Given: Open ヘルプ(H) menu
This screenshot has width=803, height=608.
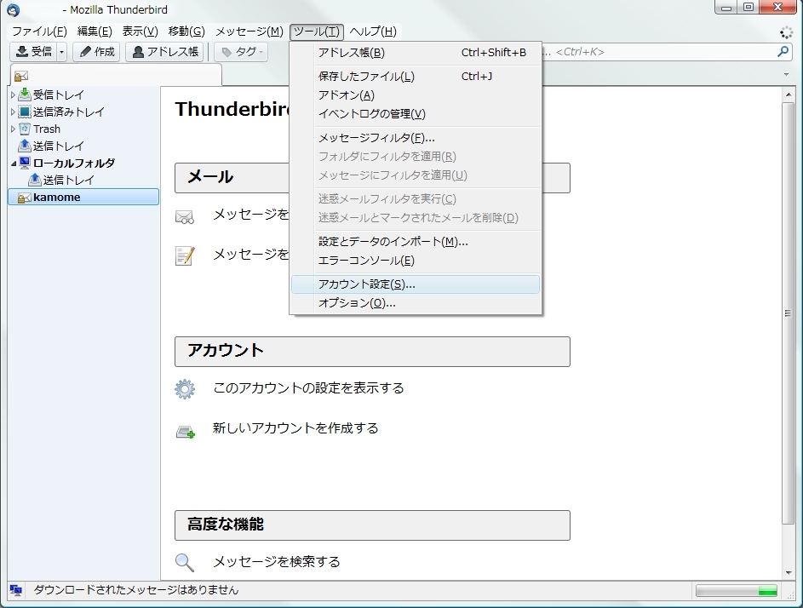Looking at the screenshot, I should 373,32.
